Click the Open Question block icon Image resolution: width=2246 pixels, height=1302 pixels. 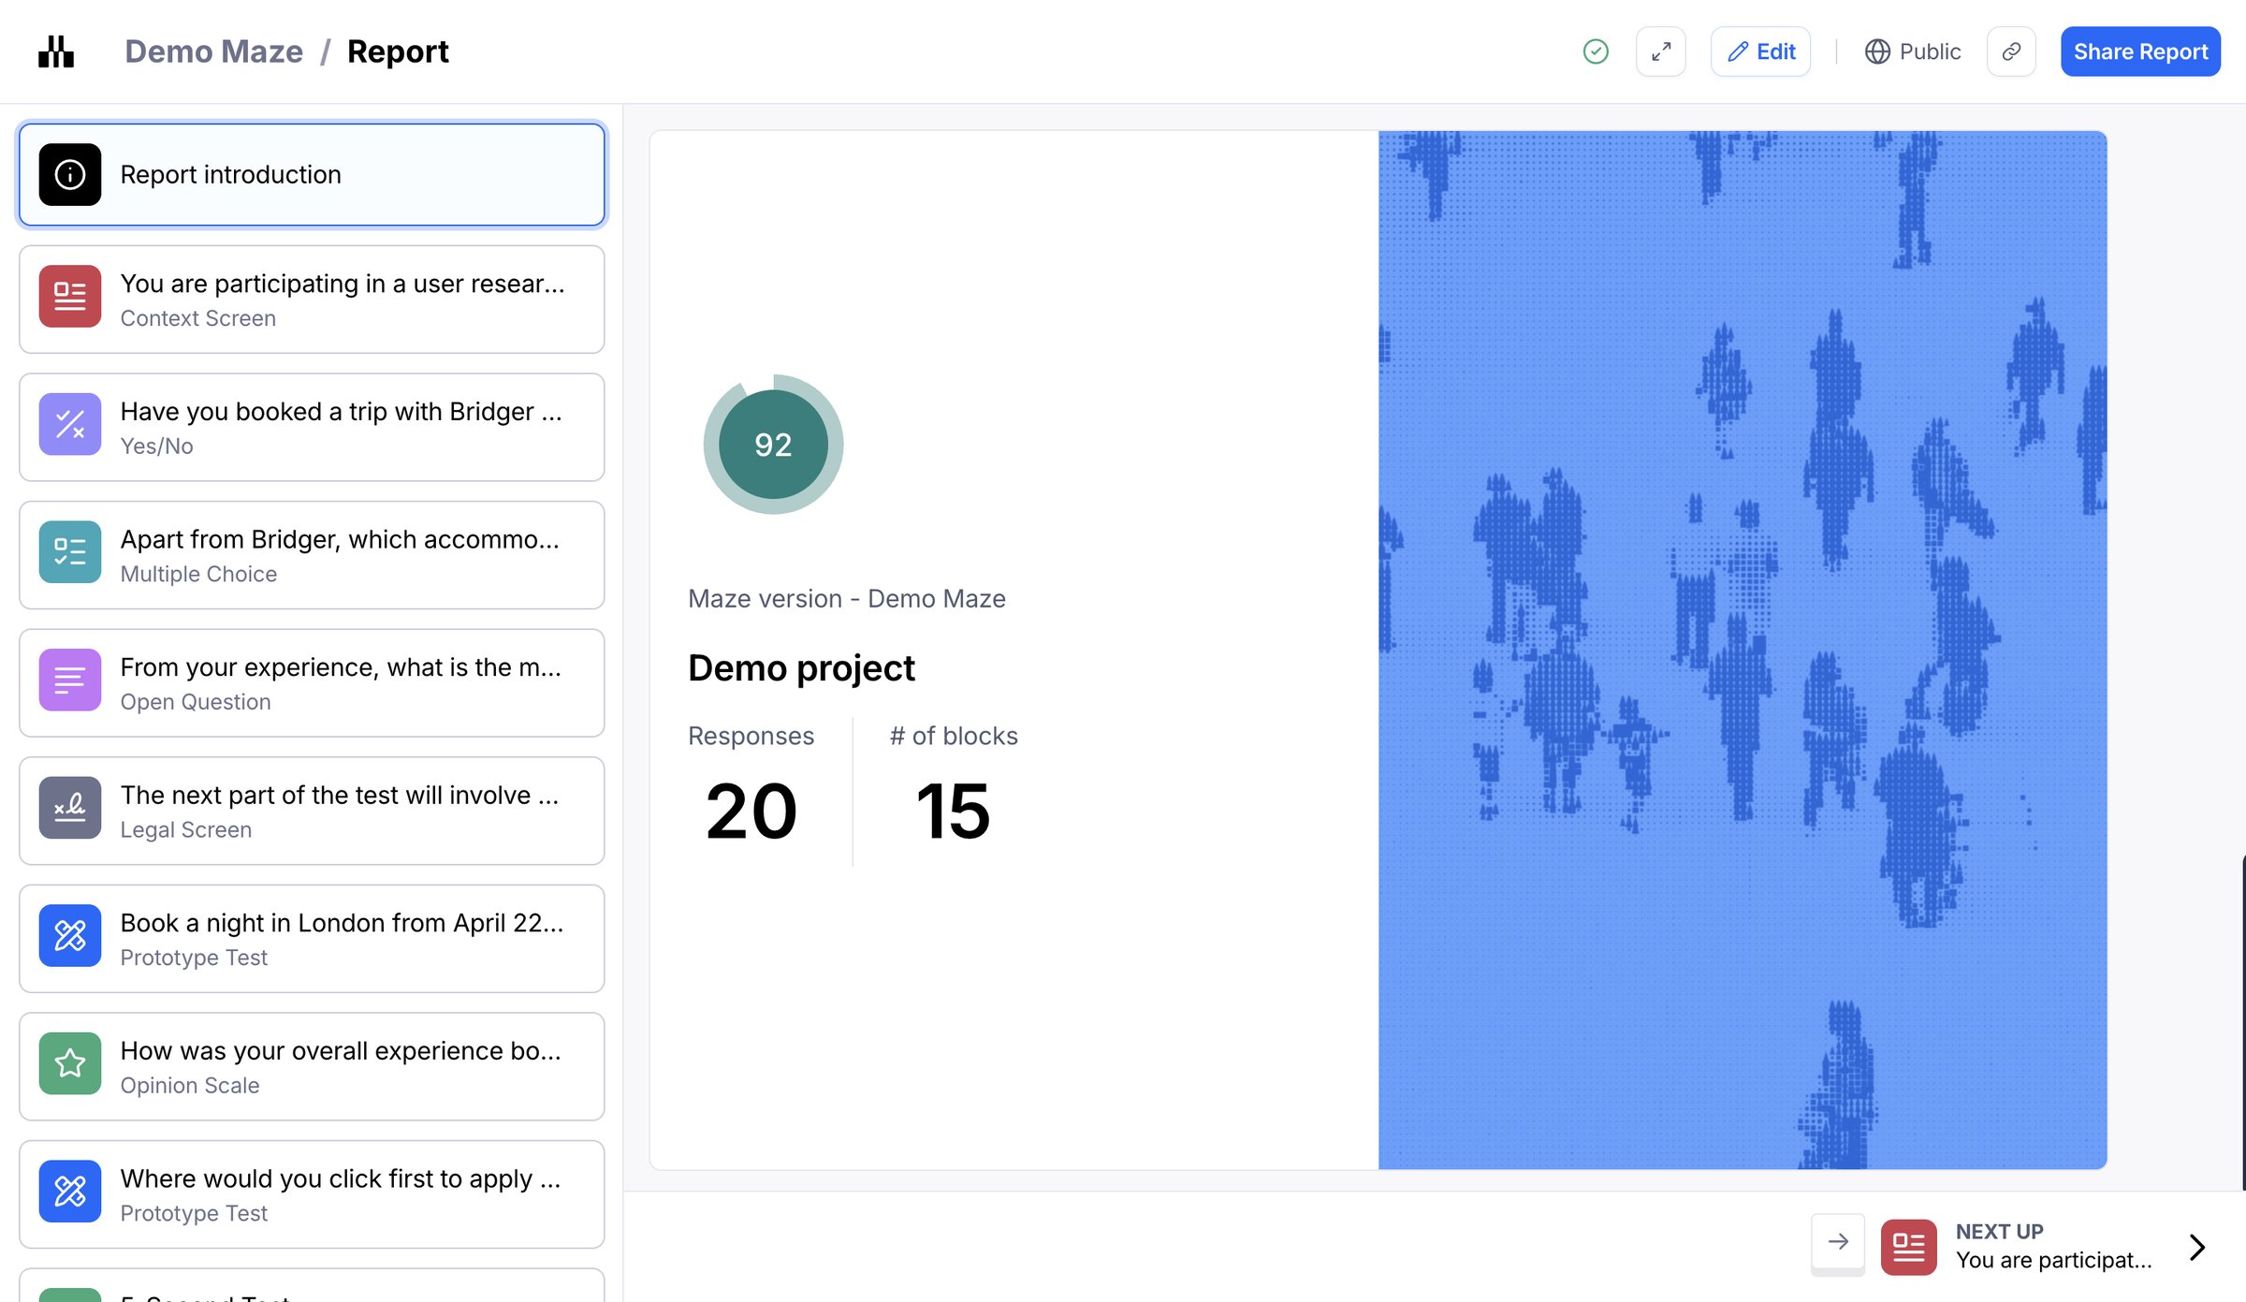click(70, 680)
